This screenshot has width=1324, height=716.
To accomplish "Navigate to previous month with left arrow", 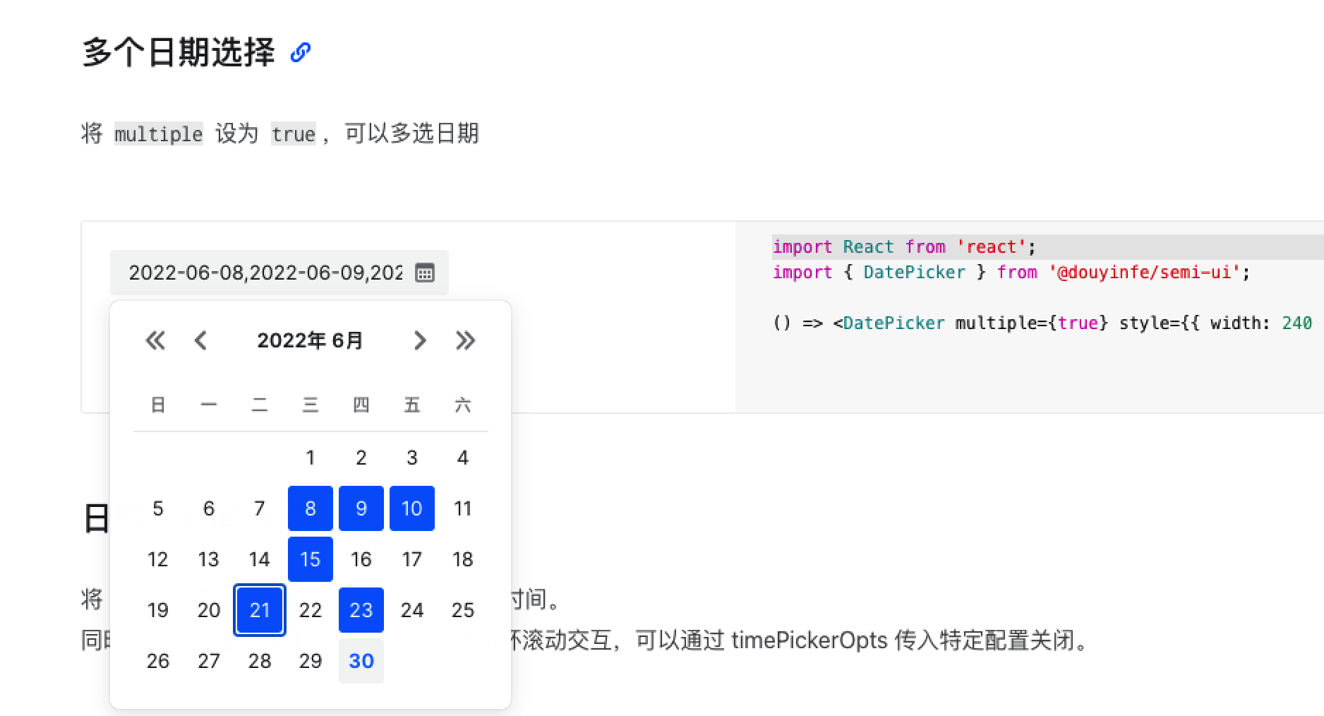I will [x=200, y=340].
